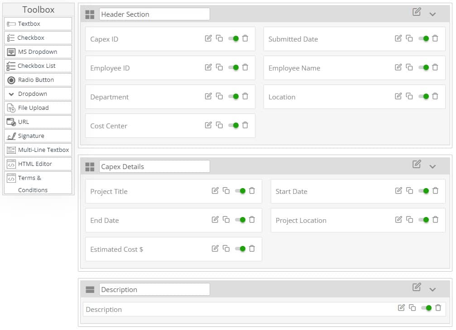Edit the Capex ID field
The image size is (456, 330).
click(x=208, y=38)
